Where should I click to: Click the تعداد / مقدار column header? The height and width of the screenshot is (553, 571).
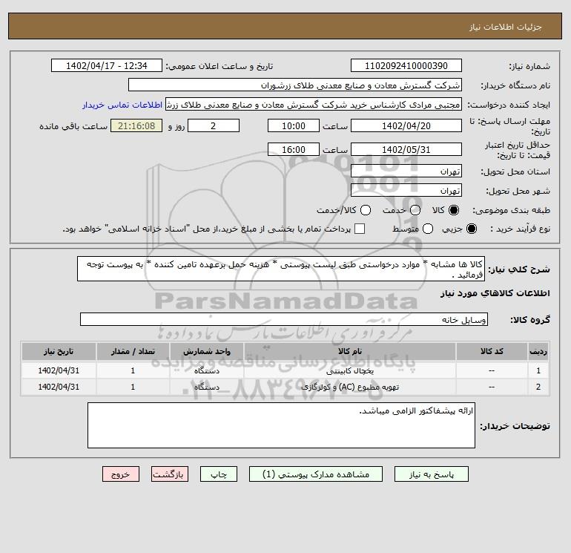point(133,351)
